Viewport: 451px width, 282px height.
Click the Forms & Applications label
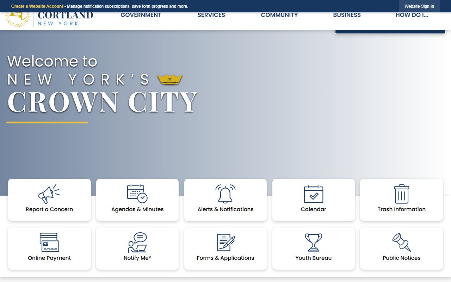pos(225,258)
